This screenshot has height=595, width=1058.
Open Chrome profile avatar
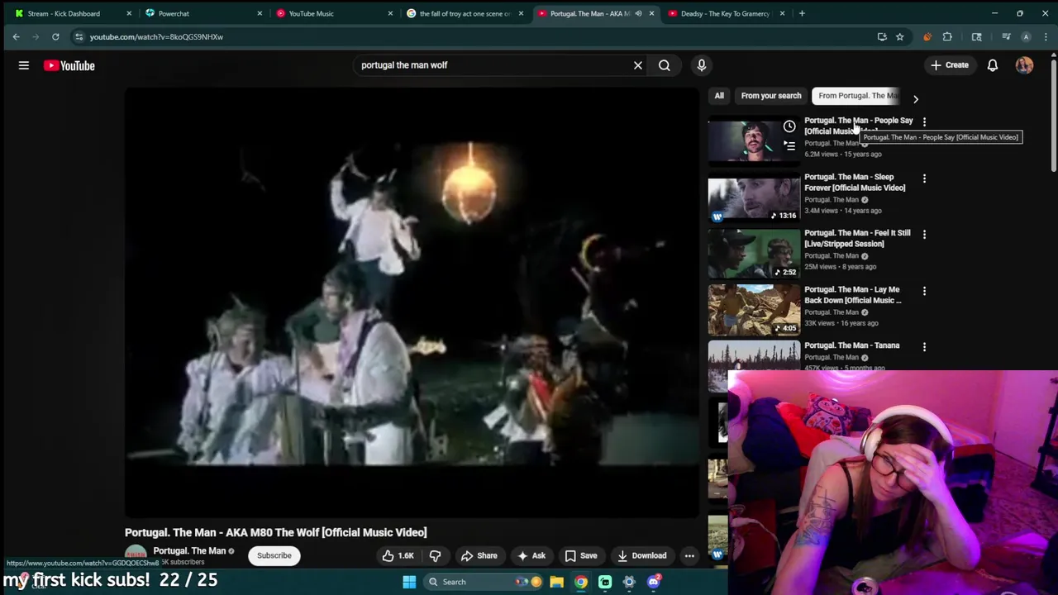(1026, 36)
